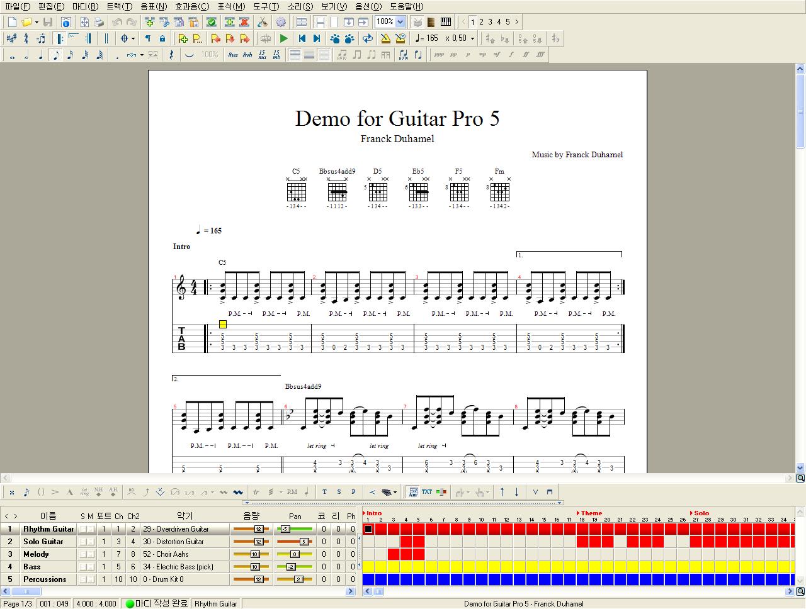Viewport: 806px width, 609px height.
Task: Apply the 8vb octave icon
Action: (x=247, y=55)
